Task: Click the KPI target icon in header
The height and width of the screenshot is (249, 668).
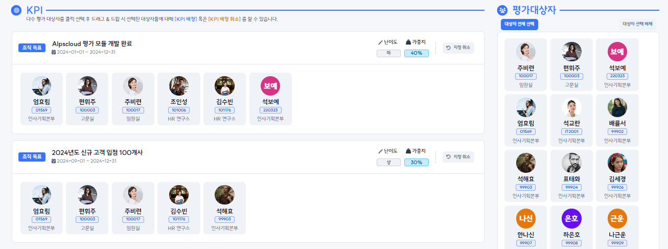Action: (x=16, y=10)
